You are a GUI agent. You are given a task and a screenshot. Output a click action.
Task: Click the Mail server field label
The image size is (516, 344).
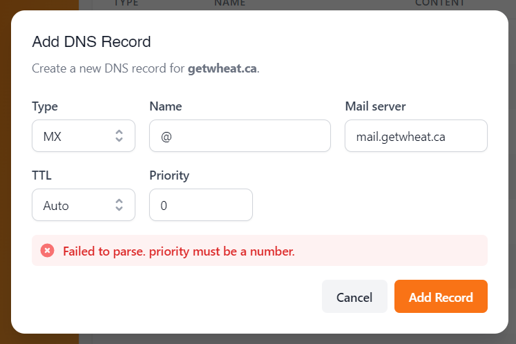(375, 106)
